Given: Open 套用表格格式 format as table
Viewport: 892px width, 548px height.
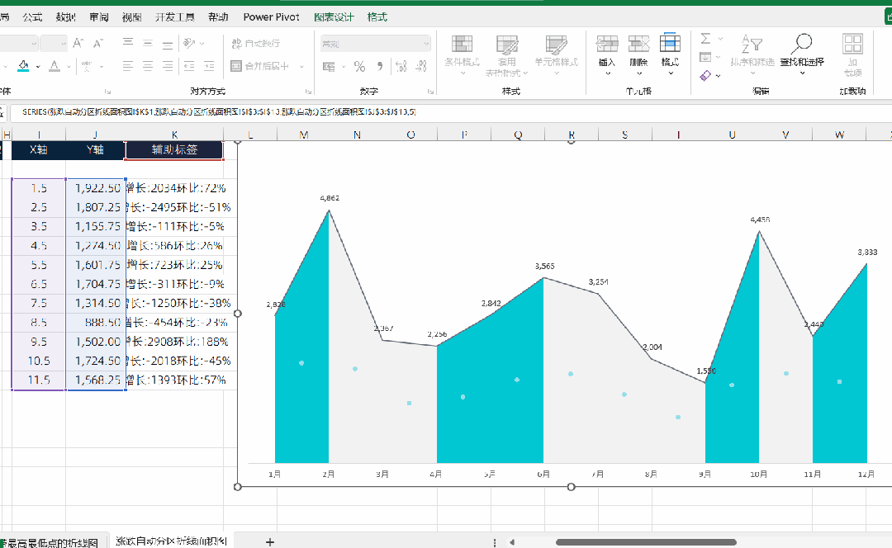Looking at the screenshot, I should [507, 55].
